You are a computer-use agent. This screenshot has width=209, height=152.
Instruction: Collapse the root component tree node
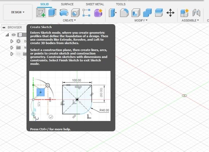click(7, 35)
